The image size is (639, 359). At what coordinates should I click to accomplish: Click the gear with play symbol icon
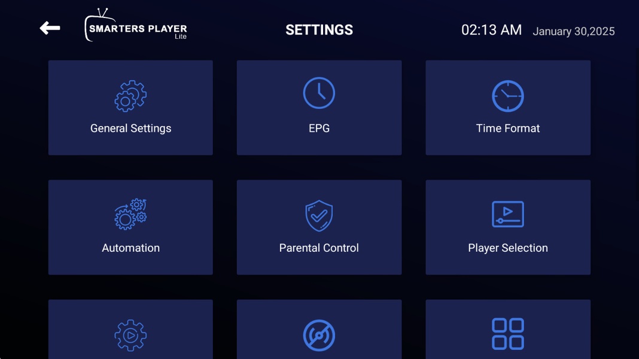[x=130, y=335]
